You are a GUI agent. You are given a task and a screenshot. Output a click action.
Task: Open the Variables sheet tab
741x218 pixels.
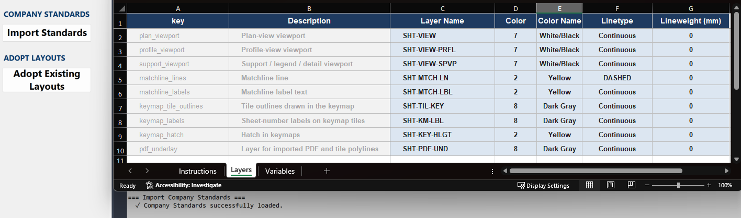(x=280, y=171)
